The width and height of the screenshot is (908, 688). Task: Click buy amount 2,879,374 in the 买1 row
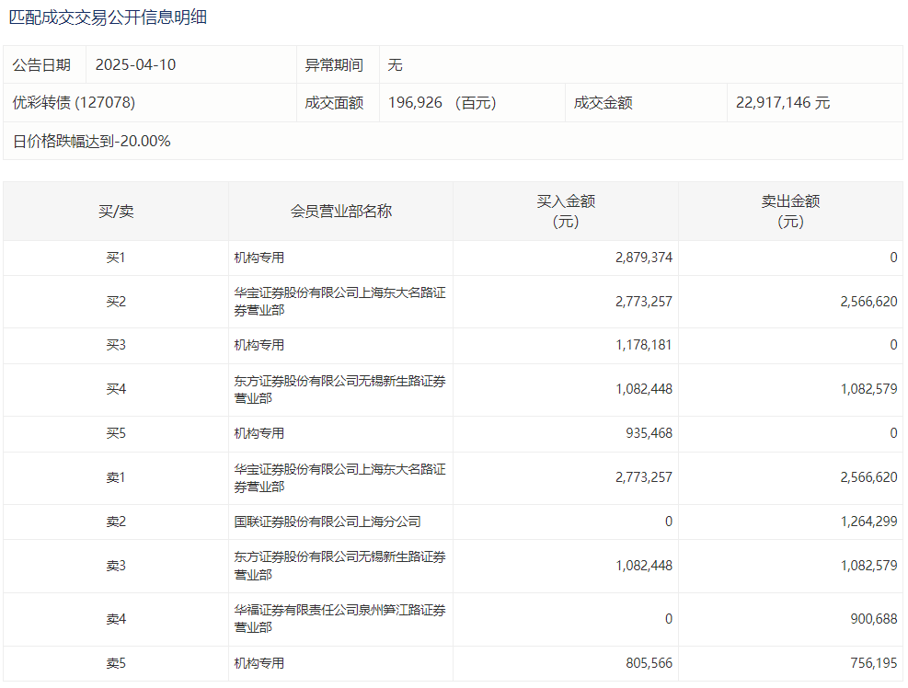point(644,258)
